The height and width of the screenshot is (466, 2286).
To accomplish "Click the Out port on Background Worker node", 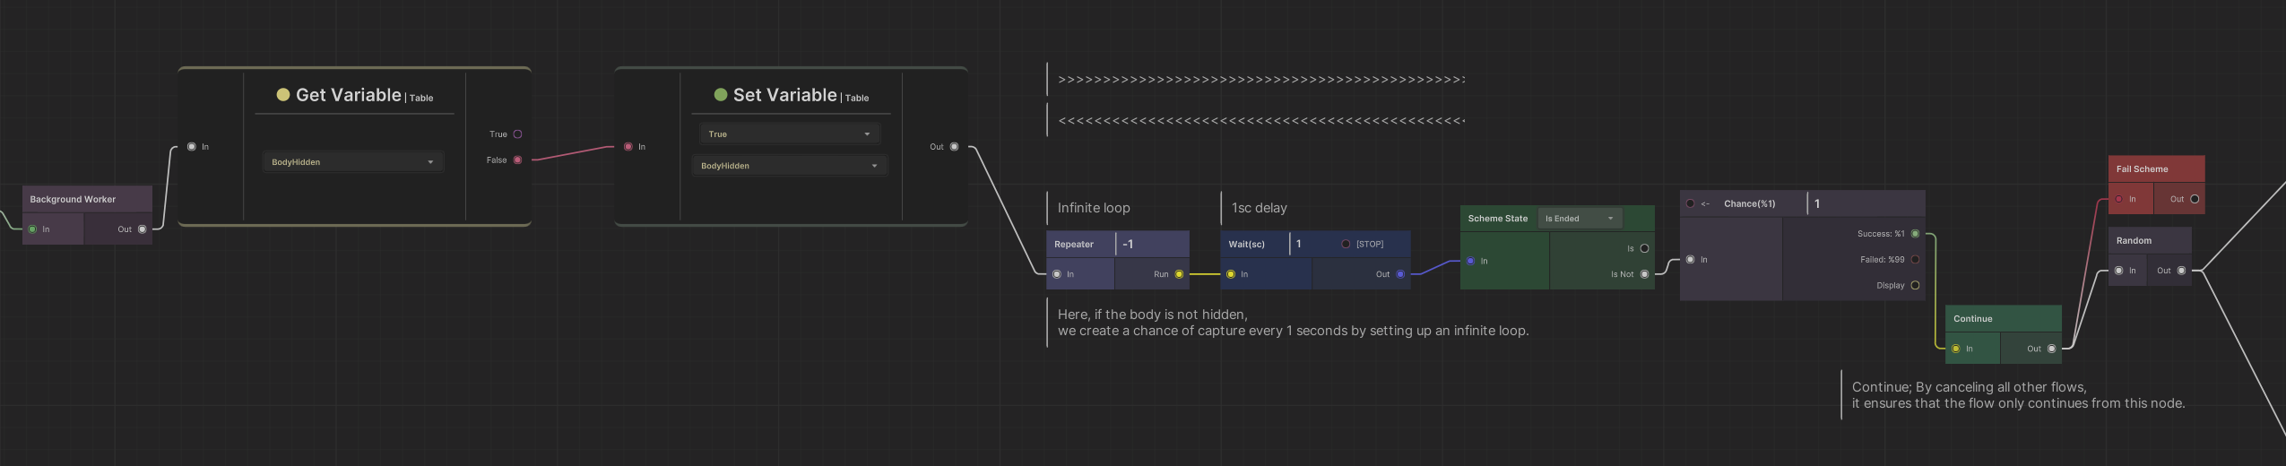I will click(142, 229).
